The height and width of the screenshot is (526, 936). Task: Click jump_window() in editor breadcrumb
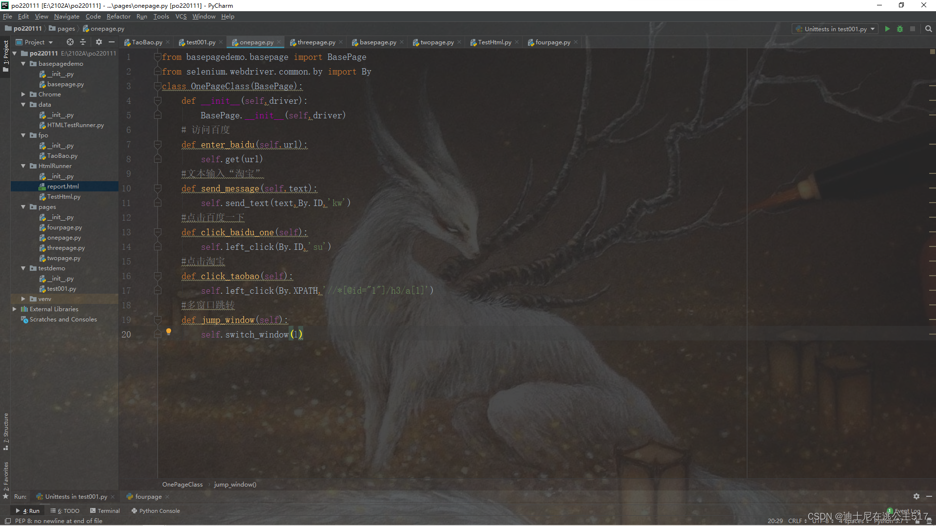[235, 485]
